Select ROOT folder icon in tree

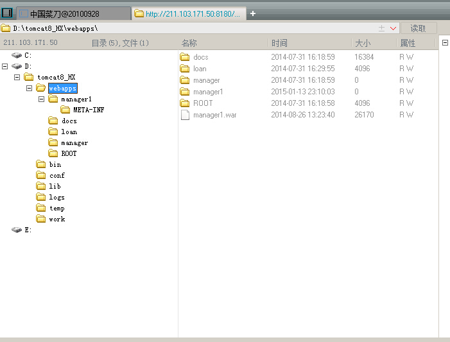[x=53, y=153]
